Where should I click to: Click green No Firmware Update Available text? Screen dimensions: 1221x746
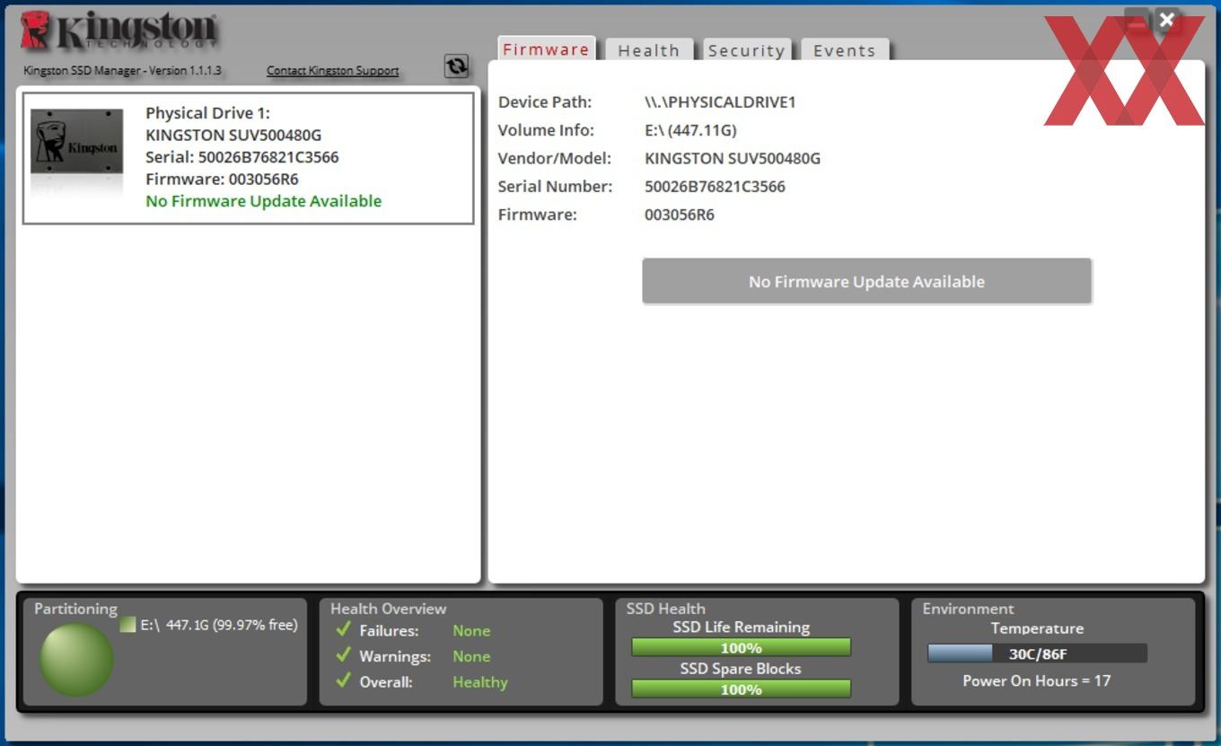click(x=263, y=201)
